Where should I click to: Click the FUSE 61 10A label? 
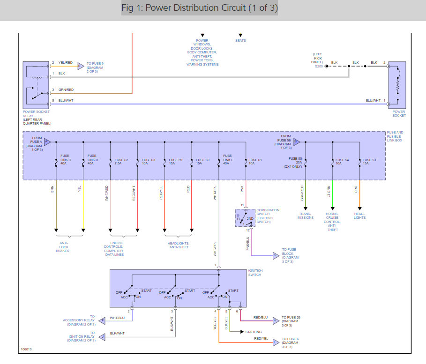[x=255, y=162]
